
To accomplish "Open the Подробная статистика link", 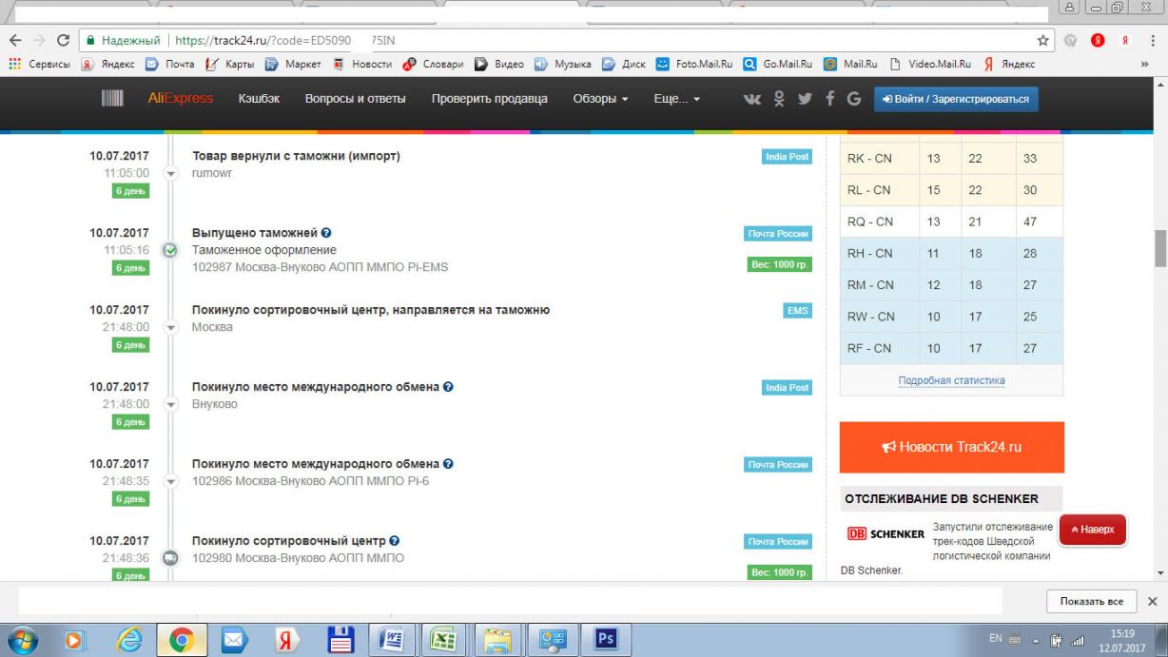I will pyautogui.click(x=951, y=380).
